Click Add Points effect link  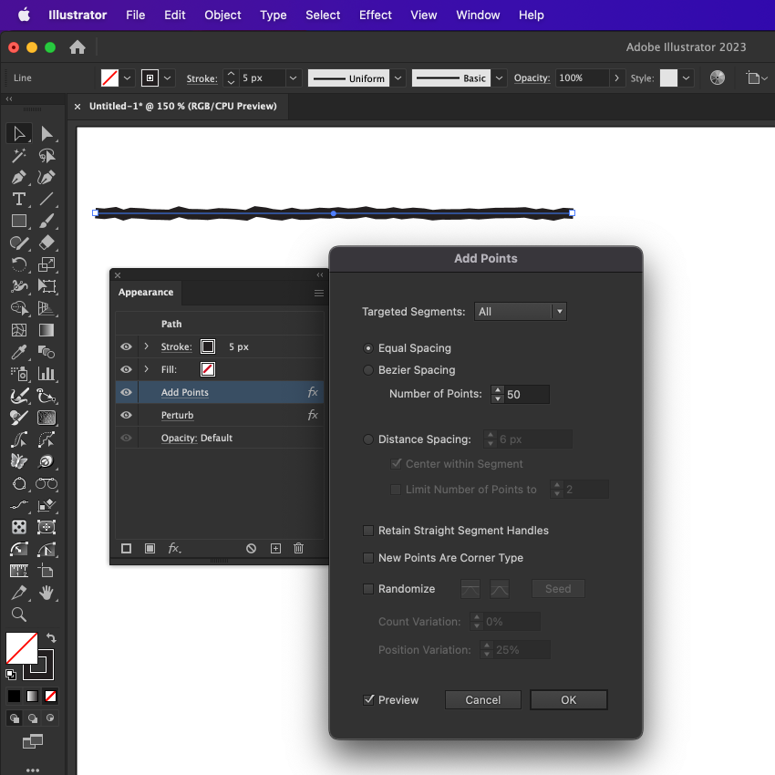pos(185,392)
